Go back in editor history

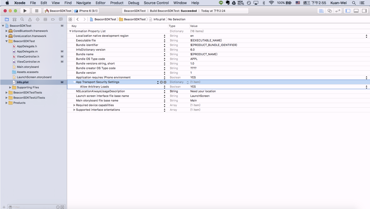77,19
